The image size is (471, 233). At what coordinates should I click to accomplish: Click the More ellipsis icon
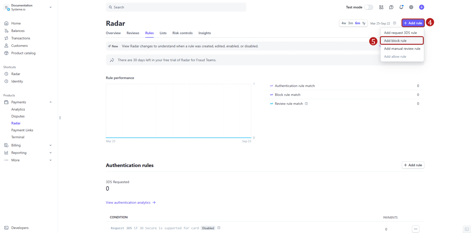pos(6,160)
